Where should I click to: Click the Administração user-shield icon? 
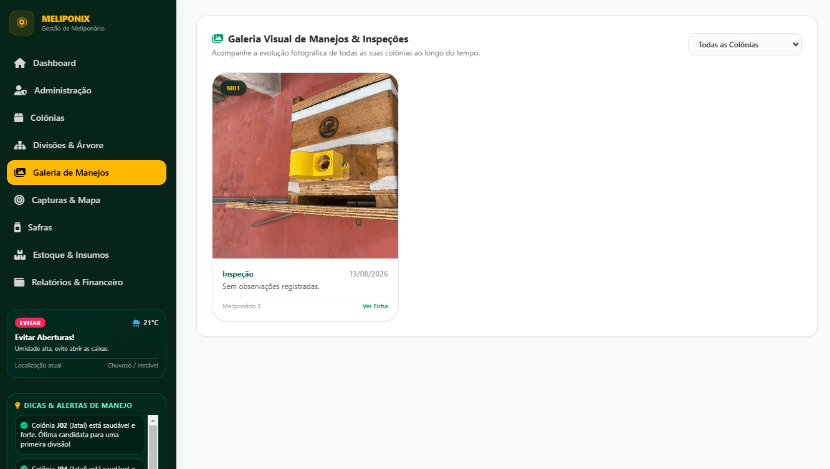[21, 90]
